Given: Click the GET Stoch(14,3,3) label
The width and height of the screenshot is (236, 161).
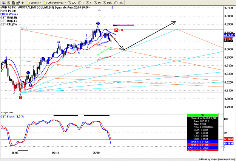Looking at the screenshot, I should [x=12, y=117].
